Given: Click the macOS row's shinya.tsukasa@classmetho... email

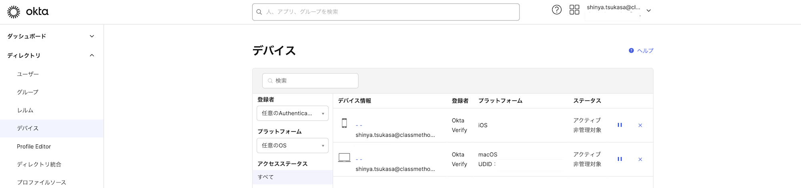Looking at the screenshot, I should pyautogui.click(x=395, y=169).
